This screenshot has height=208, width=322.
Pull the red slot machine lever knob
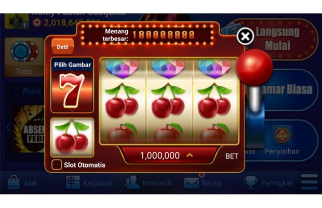point(254,67)
